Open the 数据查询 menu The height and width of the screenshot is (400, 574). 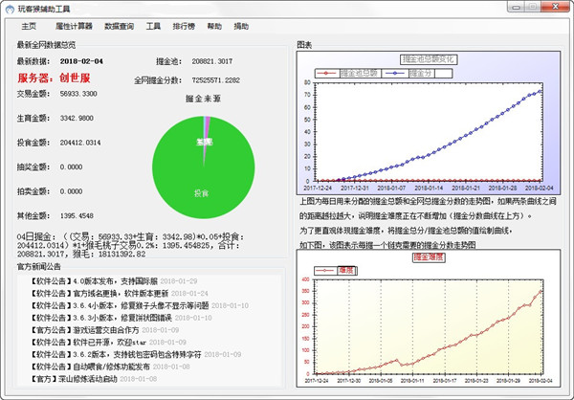click(x=119, y=27)
